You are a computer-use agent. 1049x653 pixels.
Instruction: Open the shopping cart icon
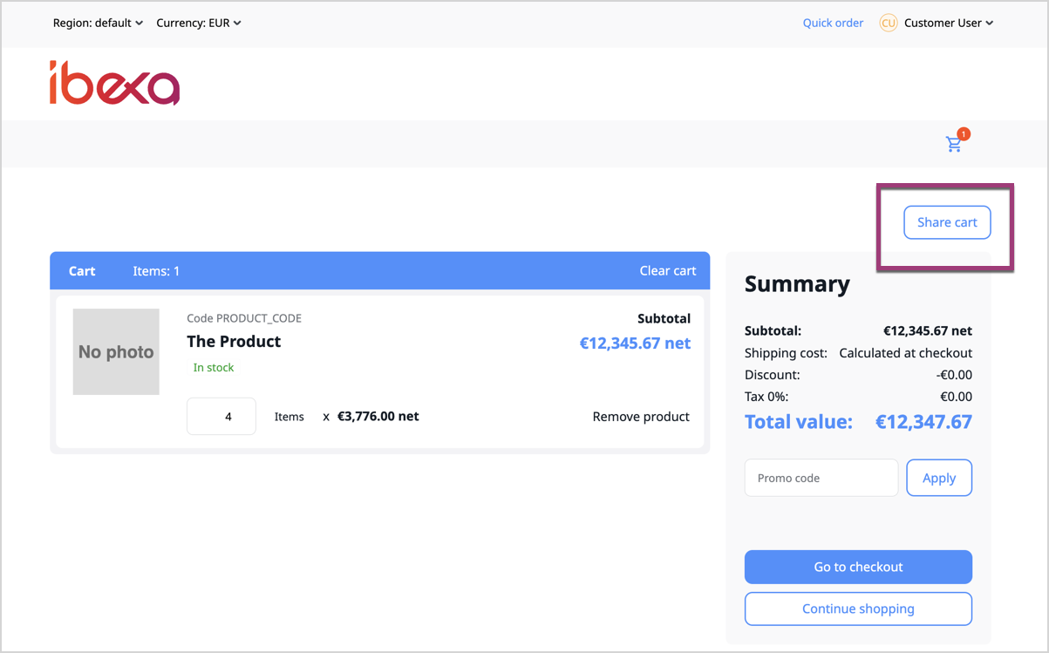coord(954,145)
